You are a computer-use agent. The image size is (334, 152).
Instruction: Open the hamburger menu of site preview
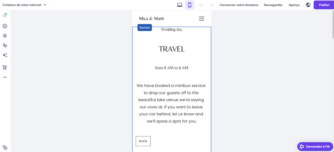202,19
